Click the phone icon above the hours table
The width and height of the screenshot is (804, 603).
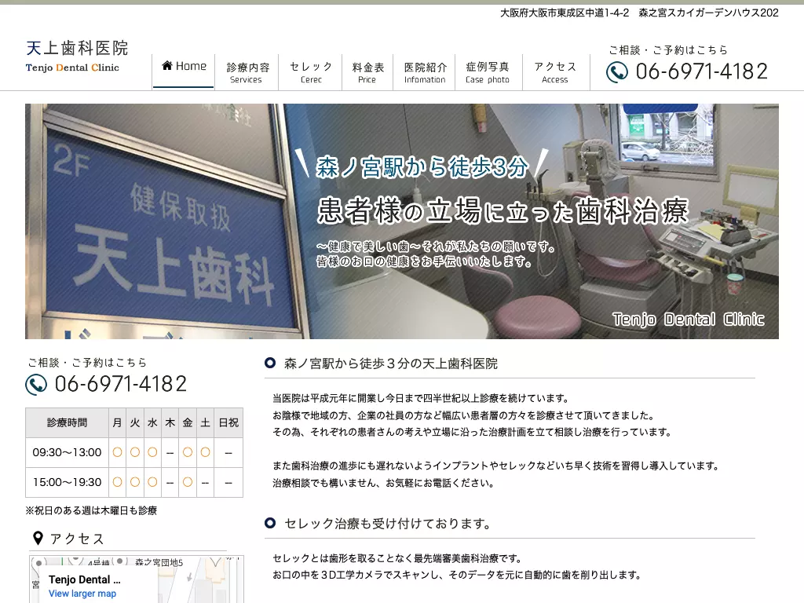36,385
